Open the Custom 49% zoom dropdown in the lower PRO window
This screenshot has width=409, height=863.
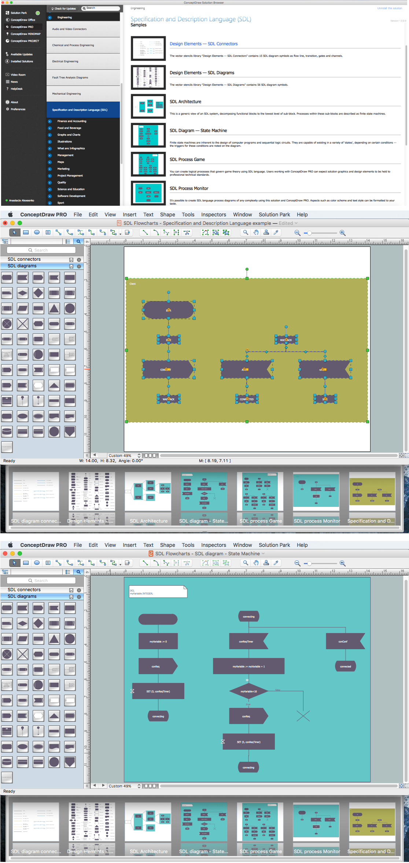tap(125, 786)
